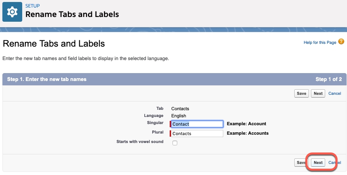The height and width of the screenshot is (175, 347).
Task: Click the top Save button
Action: click(x=301, y=93)
